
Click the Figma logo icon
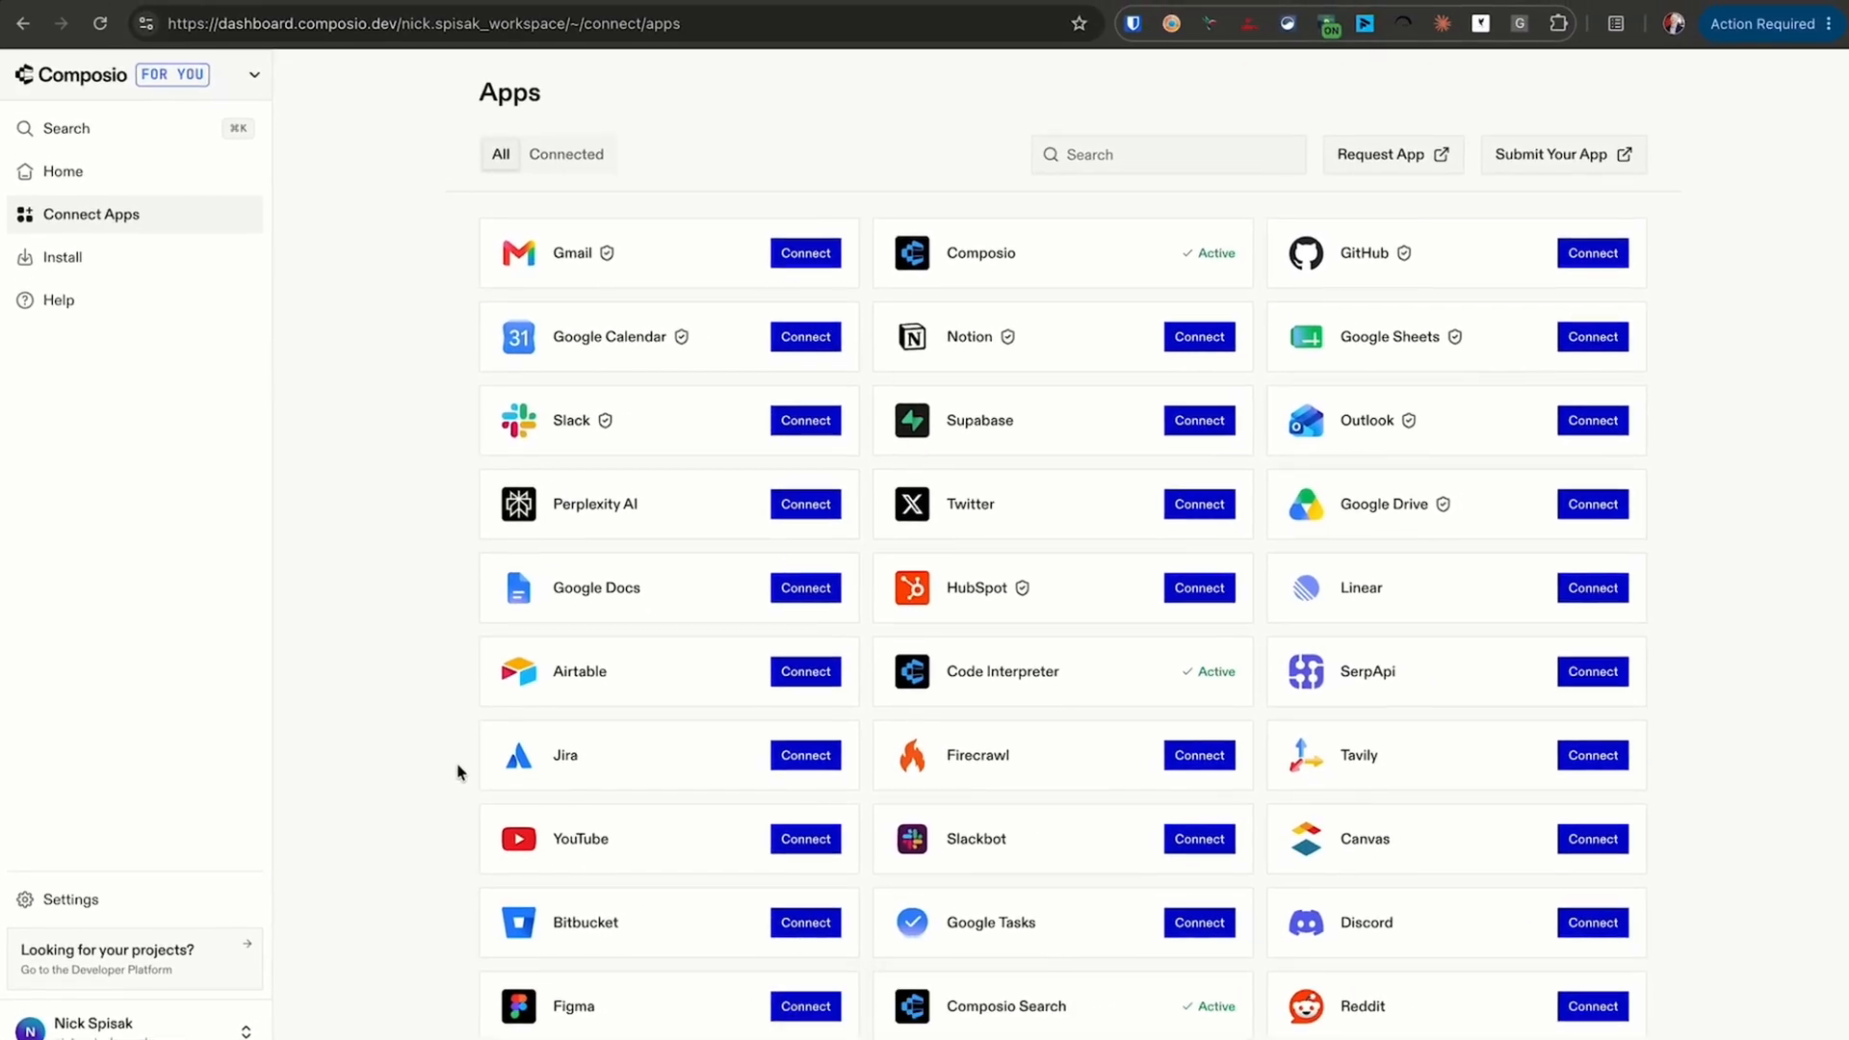point(518,1006)
